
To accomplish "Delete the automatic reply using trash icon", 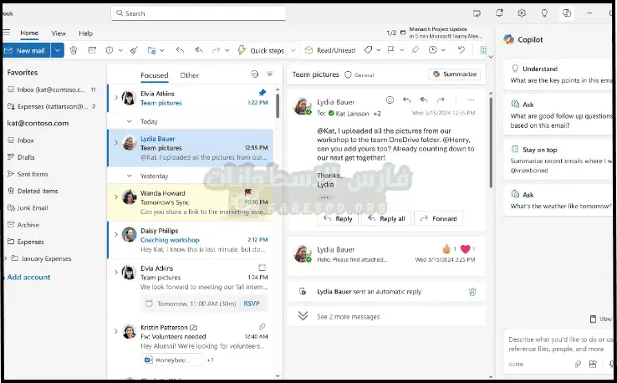I will 472,292.
